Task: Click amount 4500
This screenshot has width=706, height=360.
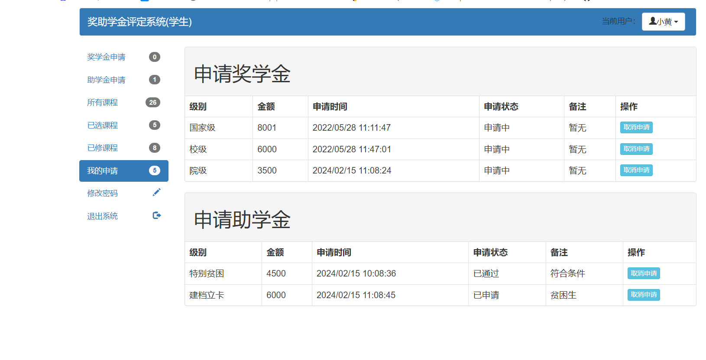Action: click(276, 273)
